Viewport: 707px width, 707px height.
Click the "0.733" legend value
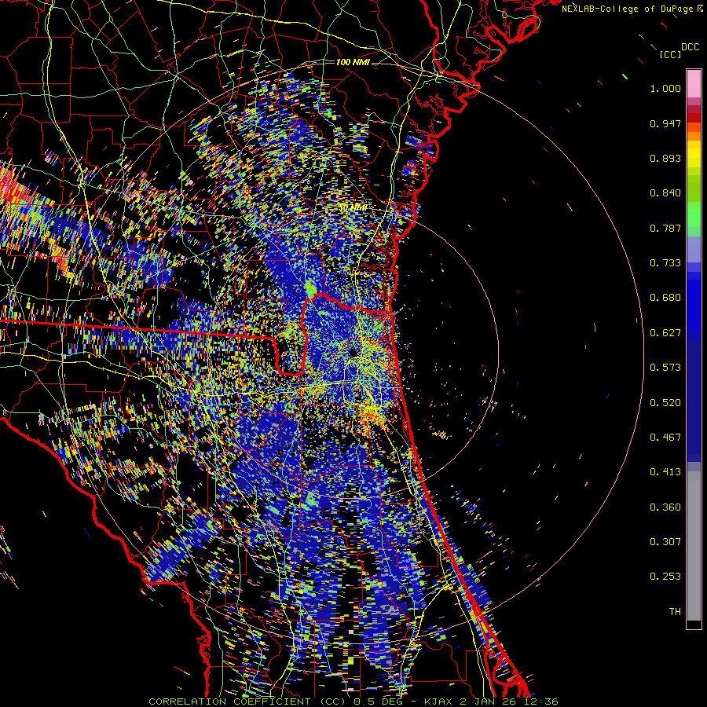coord(665,263)
